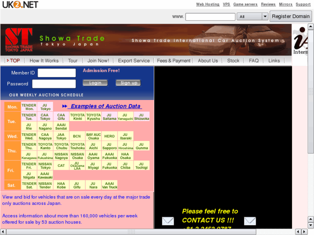Screen dimensions: 314x235
Task: Select JU Saitama schedule cell
Action: point(109,116)
